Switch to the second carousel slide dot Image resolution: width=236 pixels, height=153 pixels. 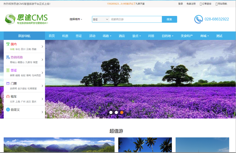coord(116,113)
